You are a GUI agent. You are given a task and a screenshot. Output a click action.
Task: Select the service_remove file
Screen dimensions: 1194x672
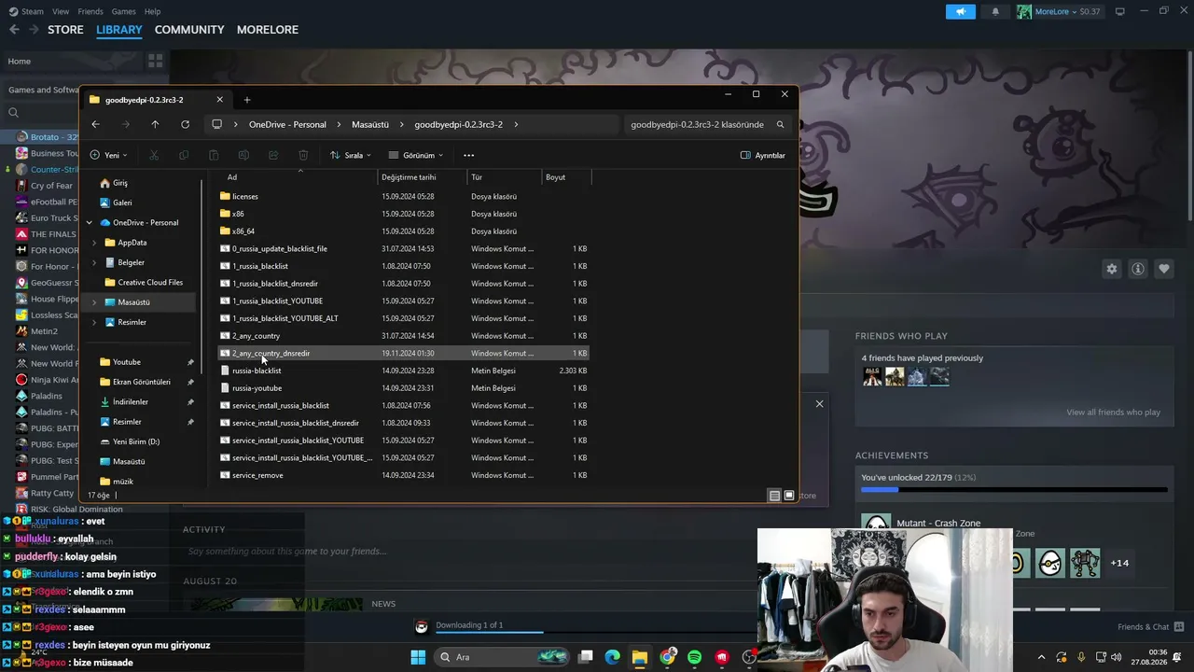(403, 475)
